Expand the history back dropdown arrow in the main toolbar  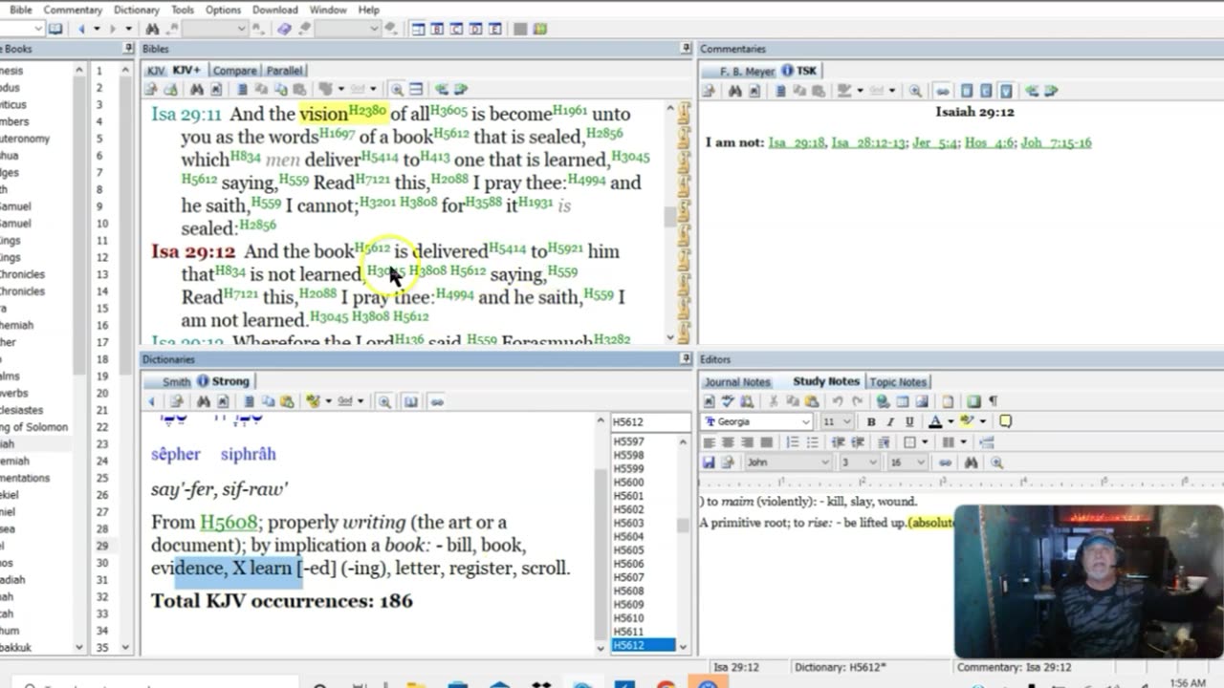pos(97,30)
